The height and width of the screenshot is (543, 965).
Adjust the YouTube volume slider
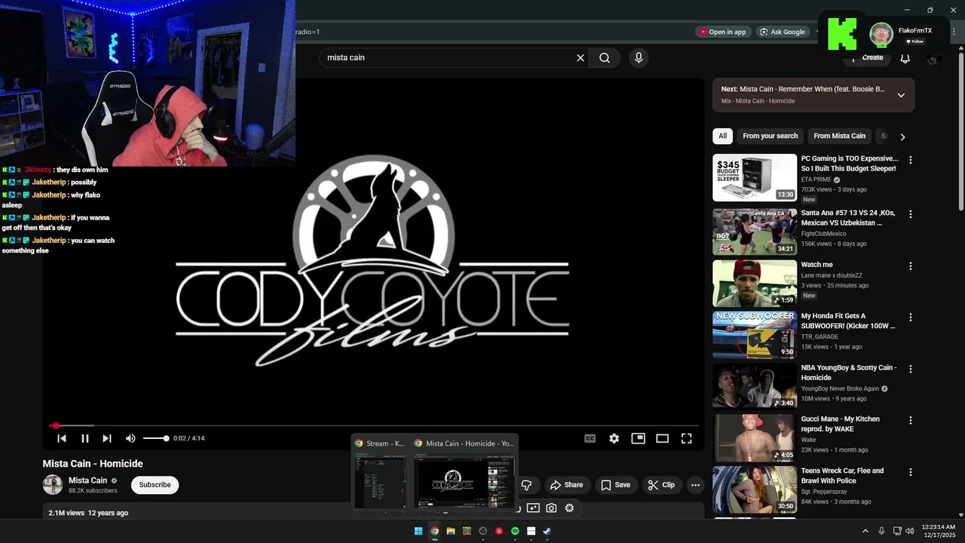click(x=155, y=438)
